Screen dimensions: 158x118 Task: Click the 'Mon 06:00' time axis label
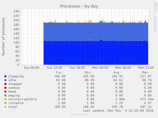pos(123,68)
